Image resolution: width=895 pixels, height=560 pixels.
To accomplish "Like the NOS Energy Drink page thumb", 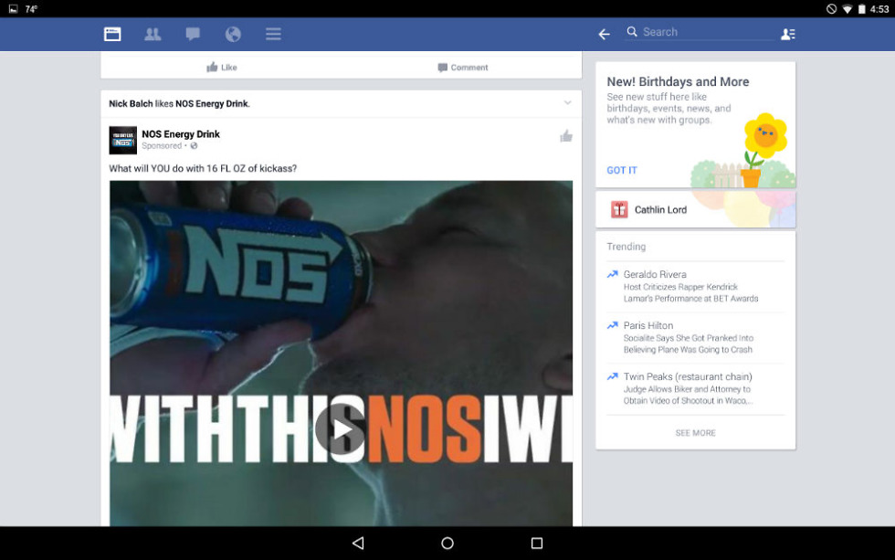I will click(x=565, y=136).
